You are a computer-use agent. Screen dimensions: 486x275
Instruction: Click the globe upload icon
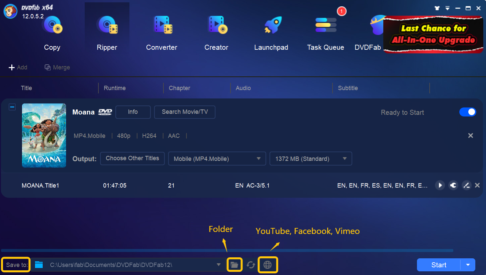tap(268, 265)
